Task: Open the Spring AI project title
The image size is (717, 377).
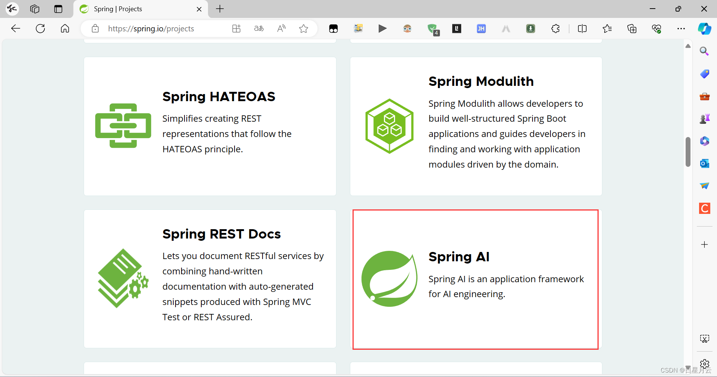Action: 459,257
